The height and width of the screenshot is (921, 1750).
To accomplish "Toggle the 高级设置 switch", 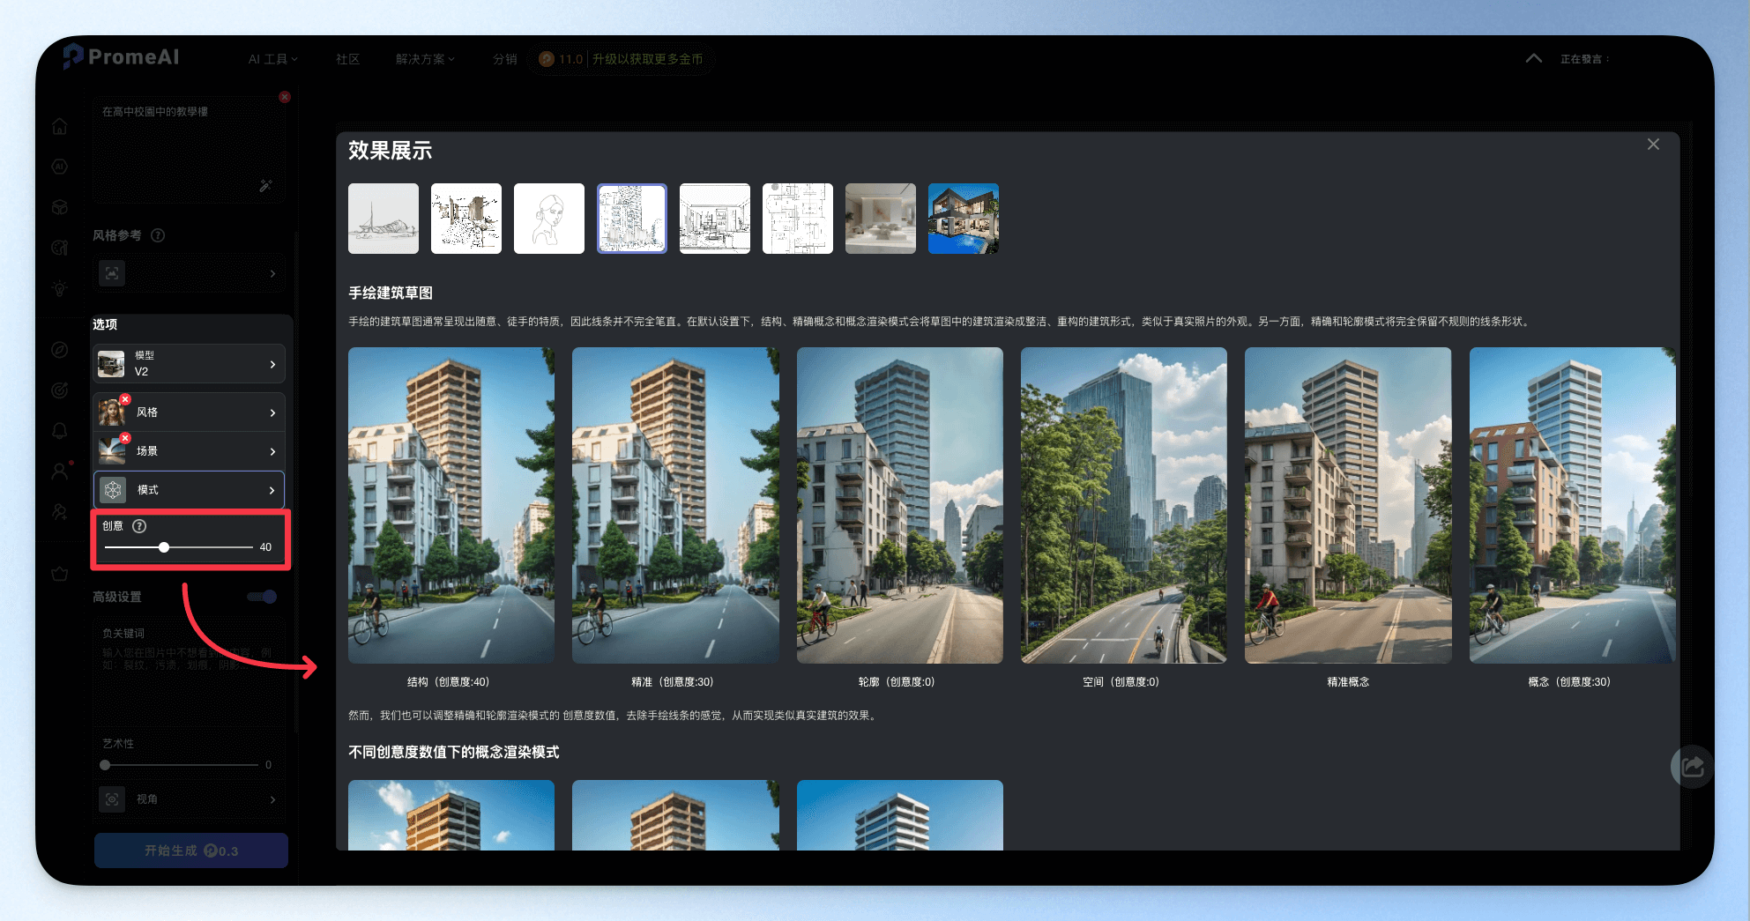I will point(262,597).
